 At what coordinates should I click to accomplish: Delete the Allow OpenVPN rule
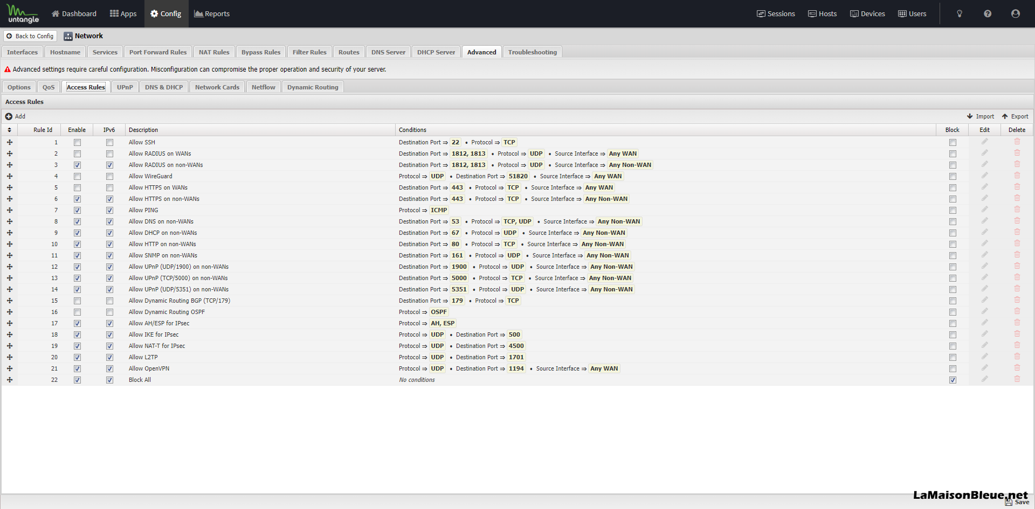point(1017,368)
